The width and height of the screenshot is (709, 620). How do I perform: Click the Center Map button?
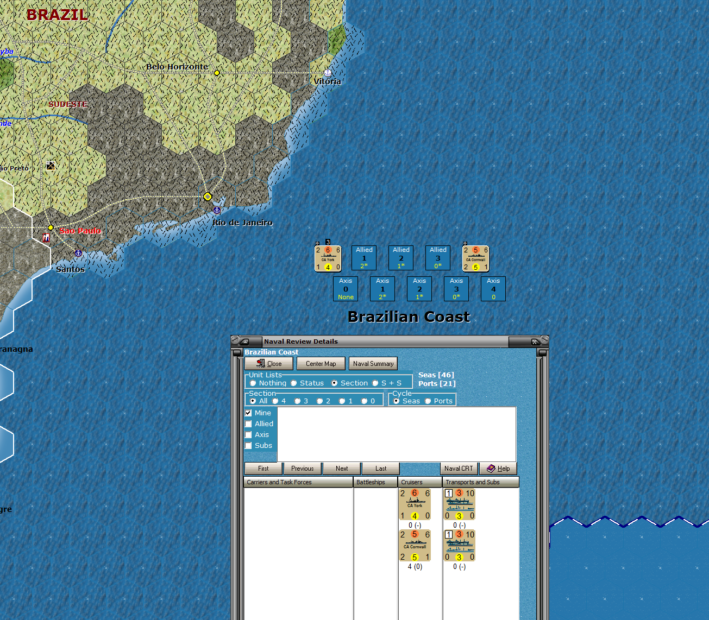321,363
